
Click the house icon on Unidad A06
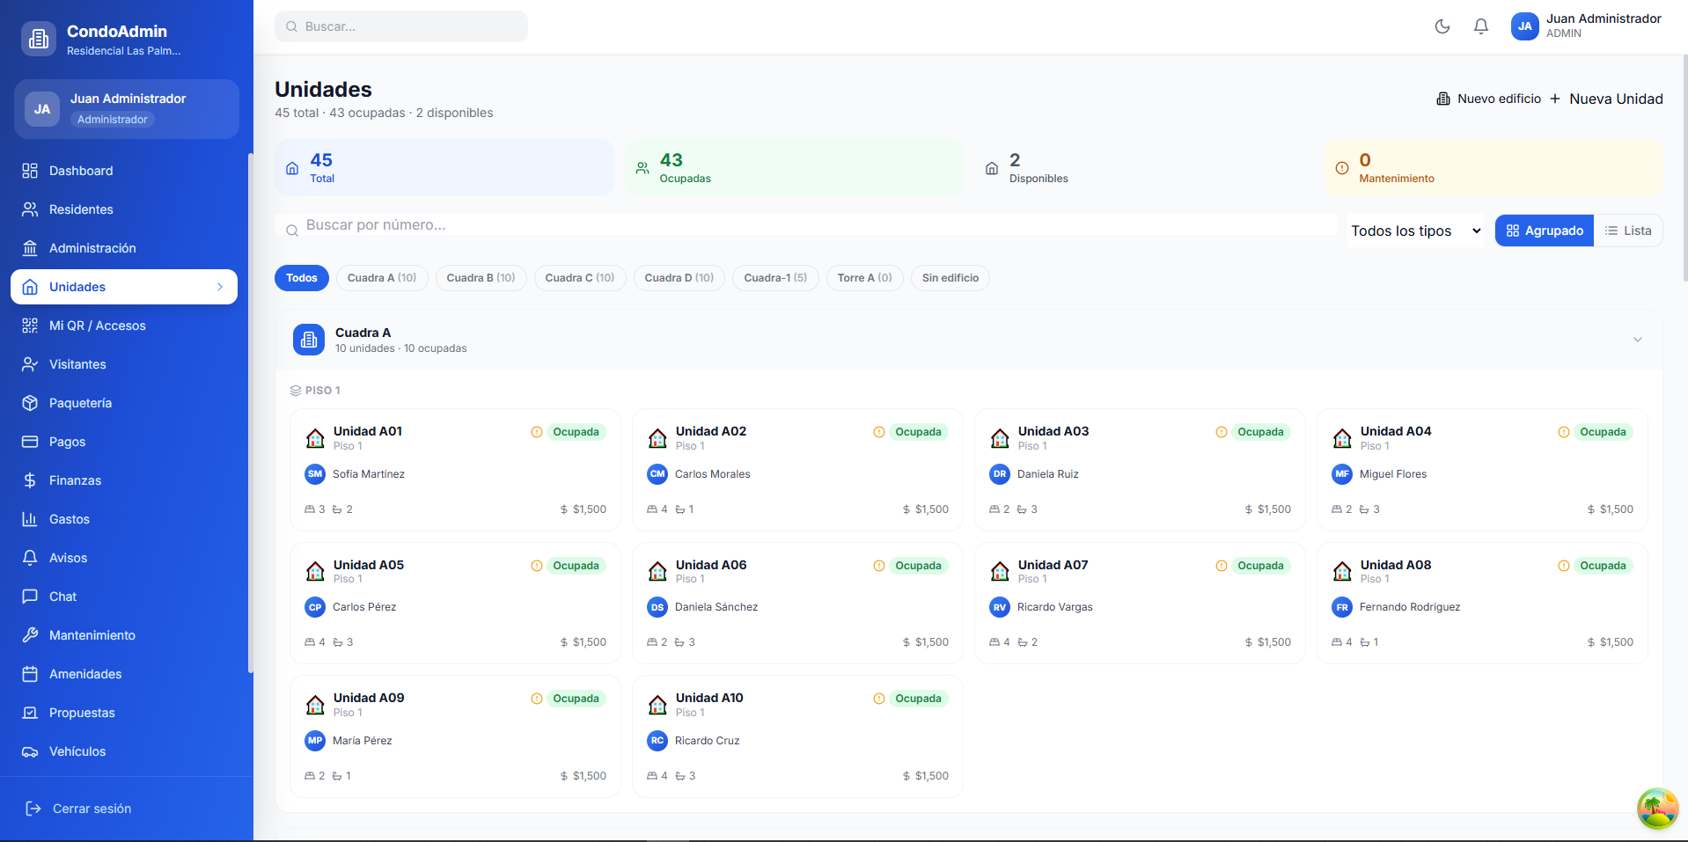click(657, 572)
